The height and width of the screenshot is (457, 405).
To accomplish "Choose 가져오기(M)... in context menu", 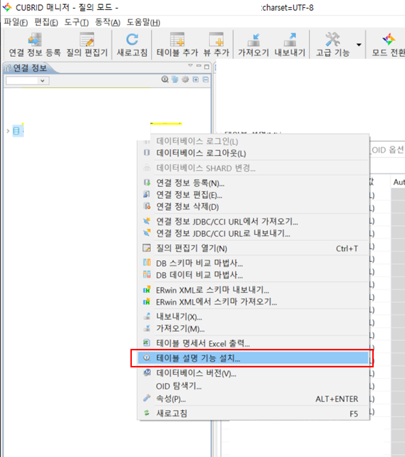I will (252, 329).
